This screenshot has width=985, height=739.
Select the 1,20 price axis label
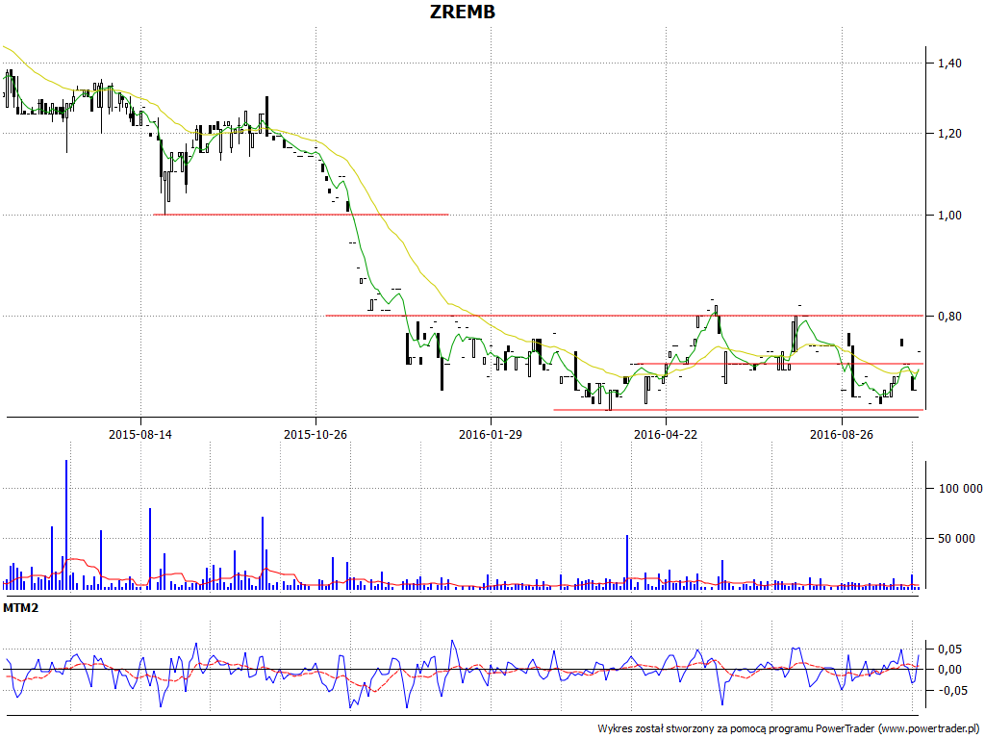click(x=949, y=133)
